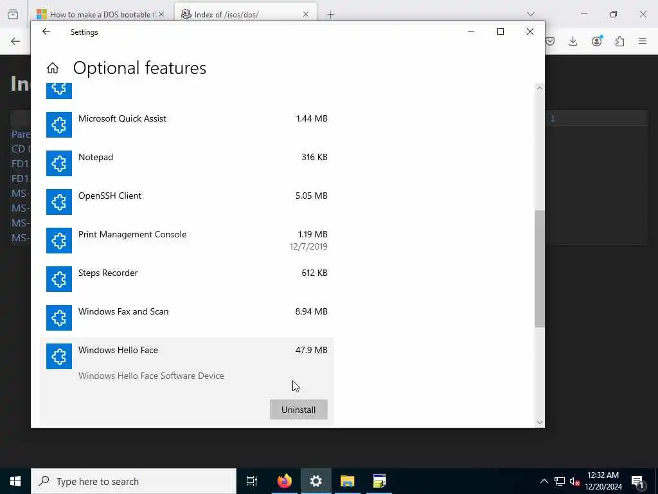
Task: Click network status tray icon
Action: pyautogui.click(x=560, y=481)
